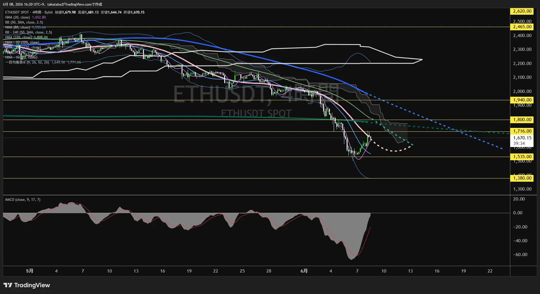Click the 2,465.00 yellow price label

[522, 27]
